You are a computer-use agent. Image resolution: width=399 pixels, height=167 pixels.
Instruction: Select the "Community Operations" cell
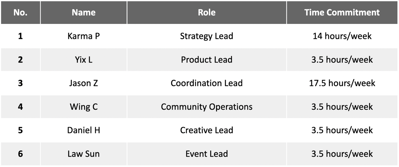pos(207,107)
